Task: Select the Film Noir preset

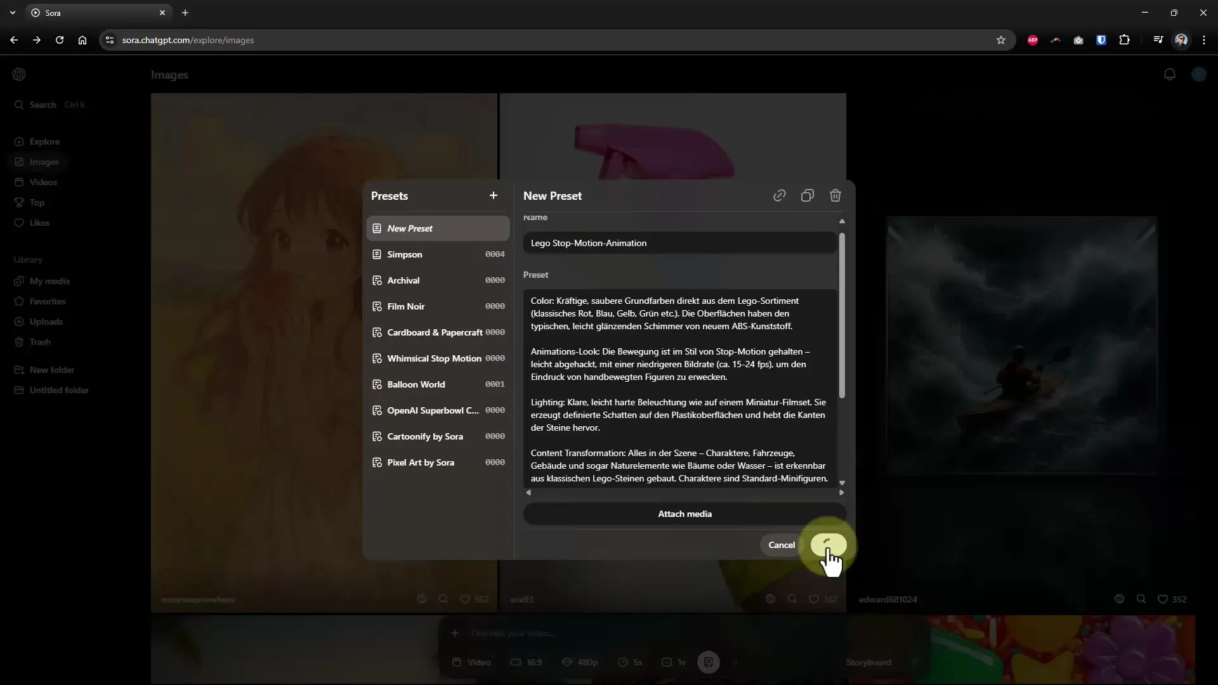Action: [438, 306]
